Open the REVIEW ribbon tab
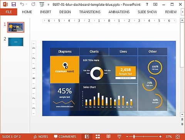This screenshot has height=140, width=185. point(171,12)
